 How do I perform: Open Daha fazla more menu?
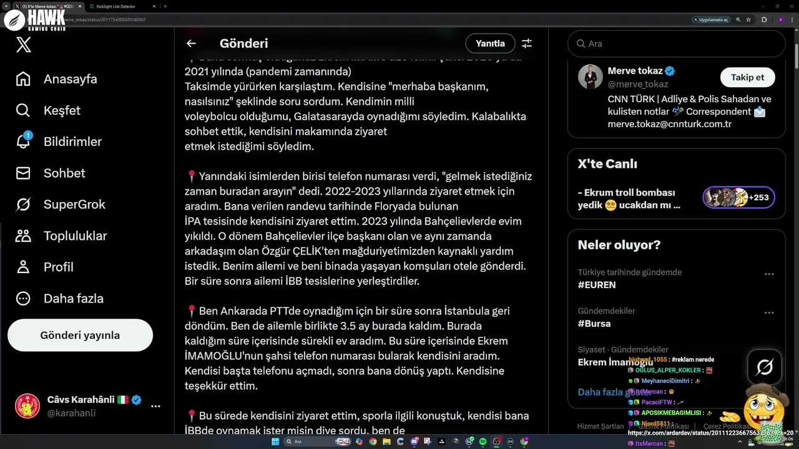click(59, 298)
